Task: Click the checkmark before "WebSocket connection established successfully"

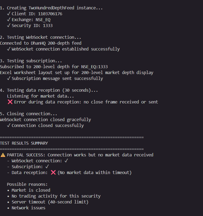Action: [x=9, y=49]
